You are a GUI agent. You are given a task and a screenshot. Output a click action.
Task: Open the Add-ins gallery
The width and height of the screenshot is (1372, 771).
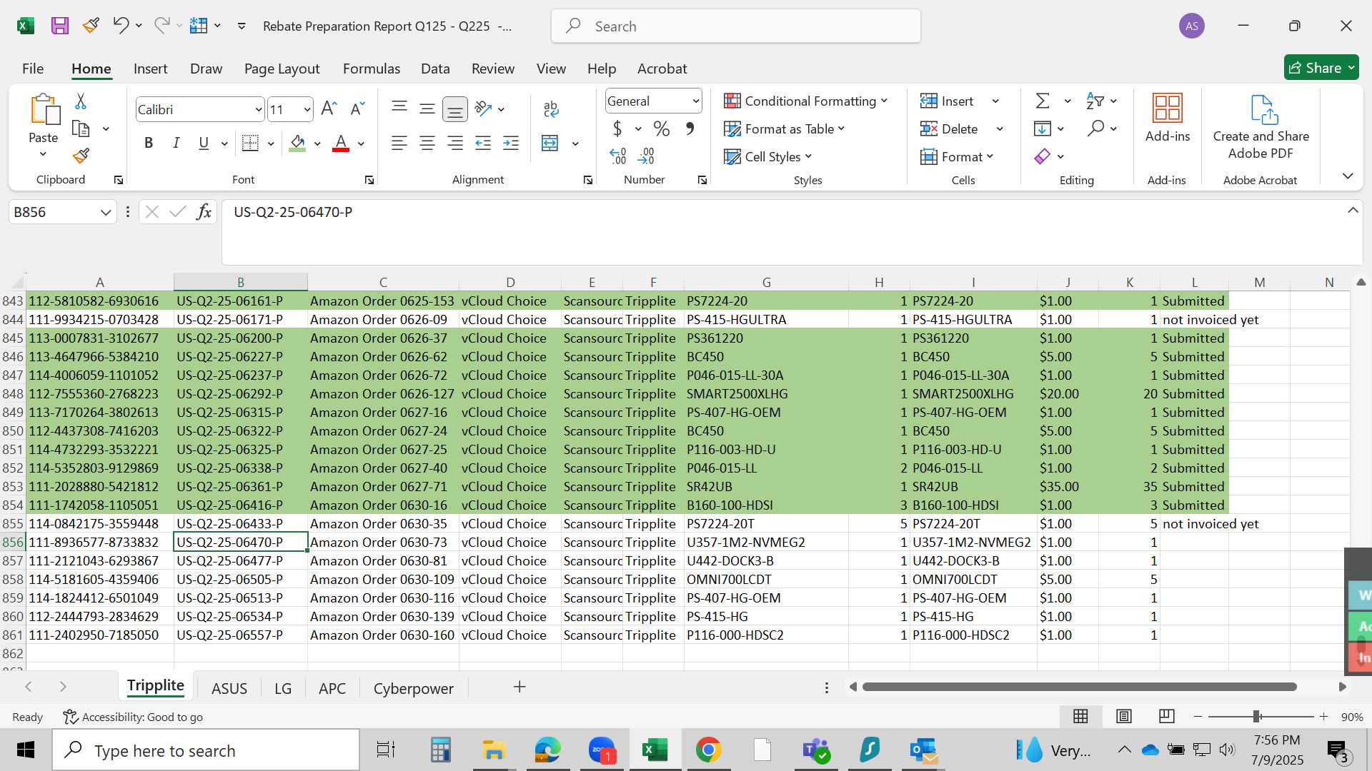[1168, 119]
